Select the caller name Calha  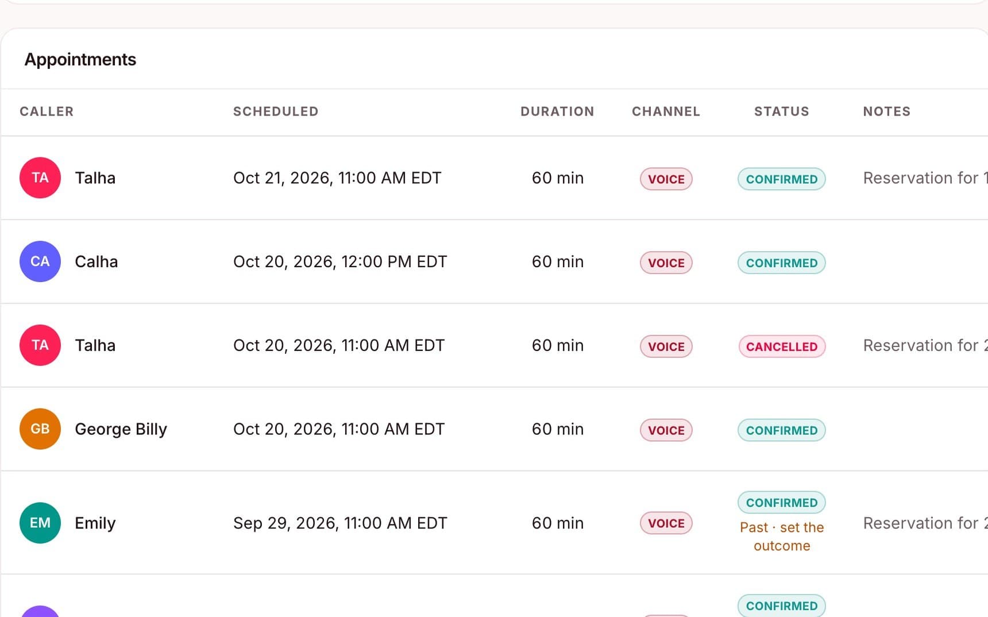[x=97, y=261]
